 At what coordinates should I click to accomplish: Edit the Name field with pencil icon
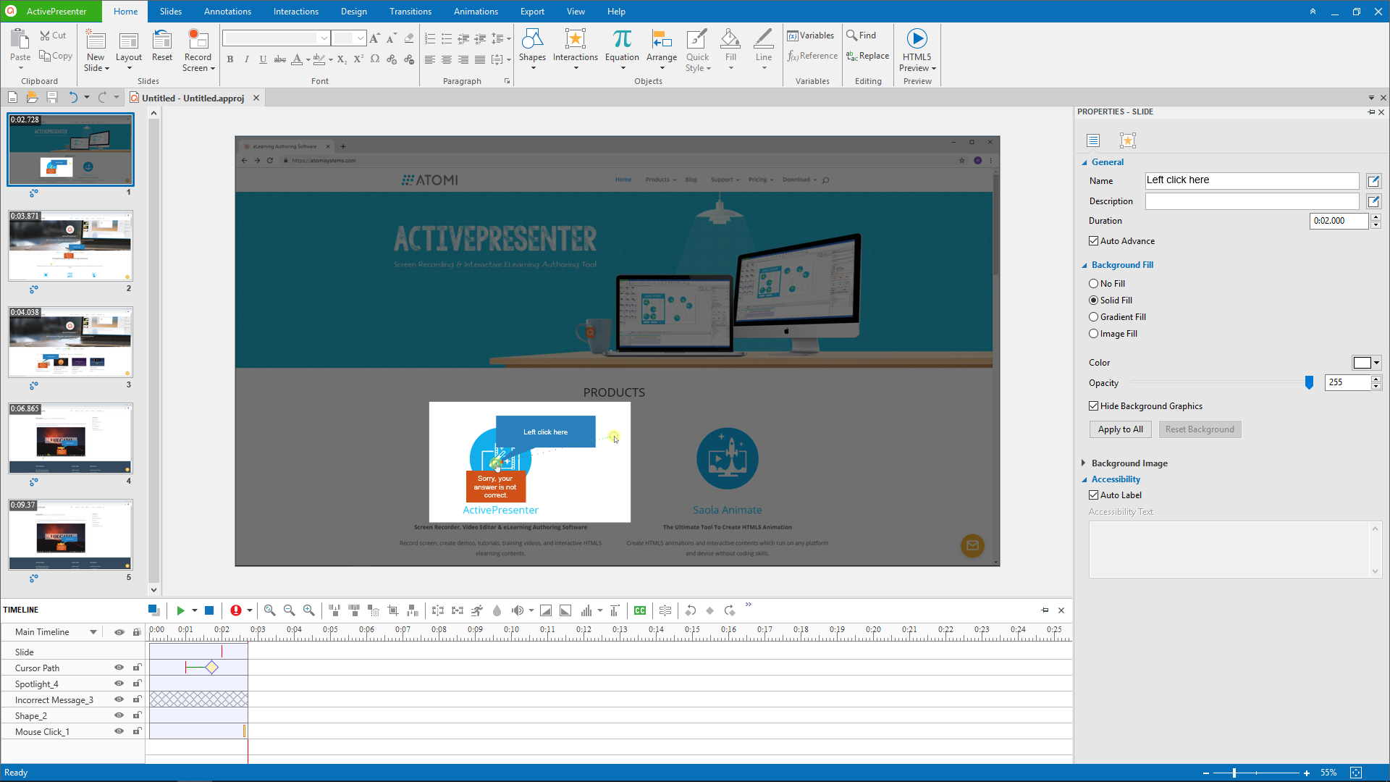(x=1373, y=181)
